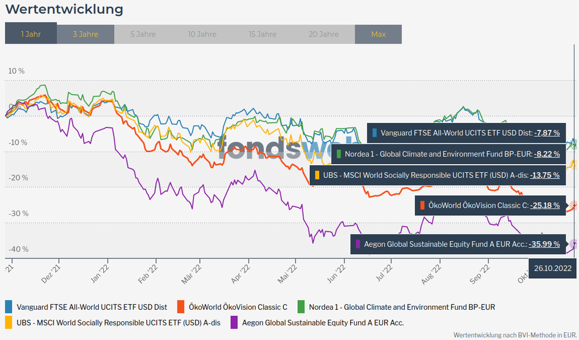Select the 20 Jahre period

pyautogui.click(x=324, y=34)
